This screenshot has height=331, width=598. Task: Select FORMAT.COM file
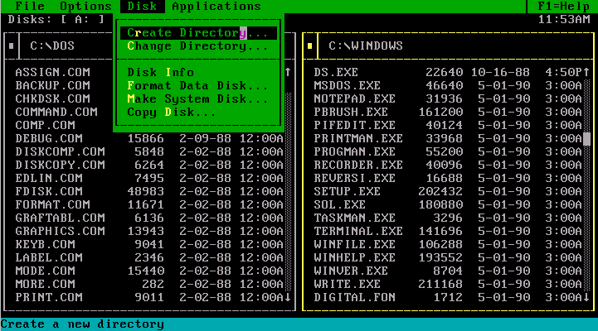pos(150,204)
